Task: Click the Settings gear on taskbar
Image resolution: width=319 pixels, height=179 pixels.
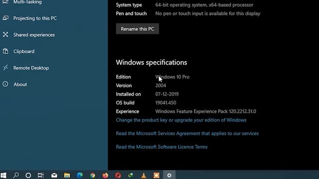Action: pyautogui.click(x=169, y=176)
